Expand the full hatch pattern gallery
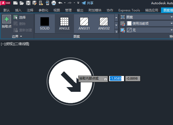This screenshot has height=125, width=173. 116,31
